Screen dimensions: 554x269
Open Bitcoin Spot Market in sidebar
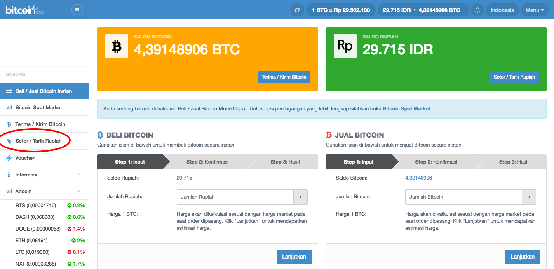tap(45, 107)
